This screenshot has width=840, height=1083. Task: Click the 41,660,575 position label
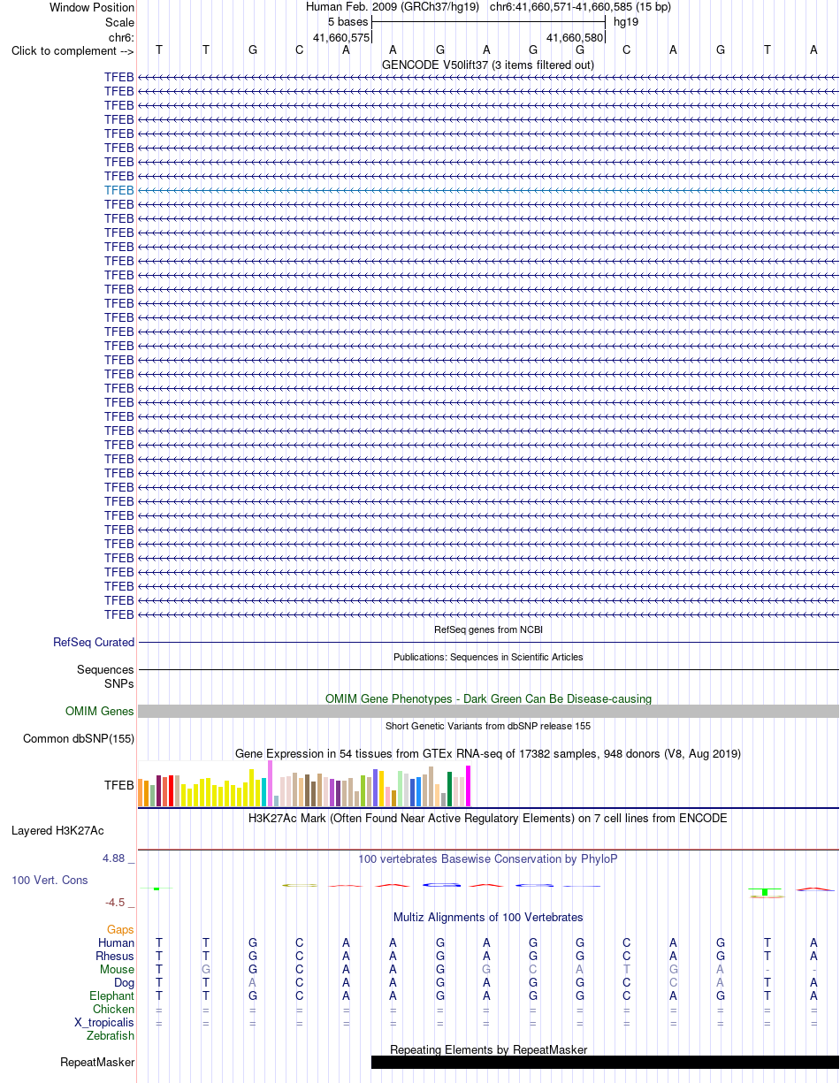pos(341,37)
